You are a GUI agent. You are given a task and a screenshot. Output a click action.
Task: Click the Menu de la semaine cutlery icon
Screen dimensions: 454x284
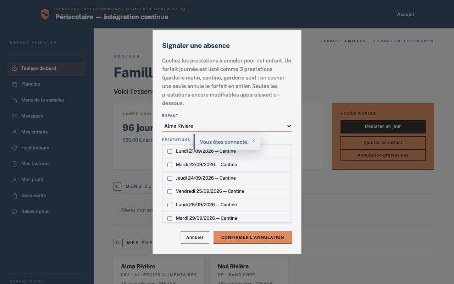click(15, 100)
